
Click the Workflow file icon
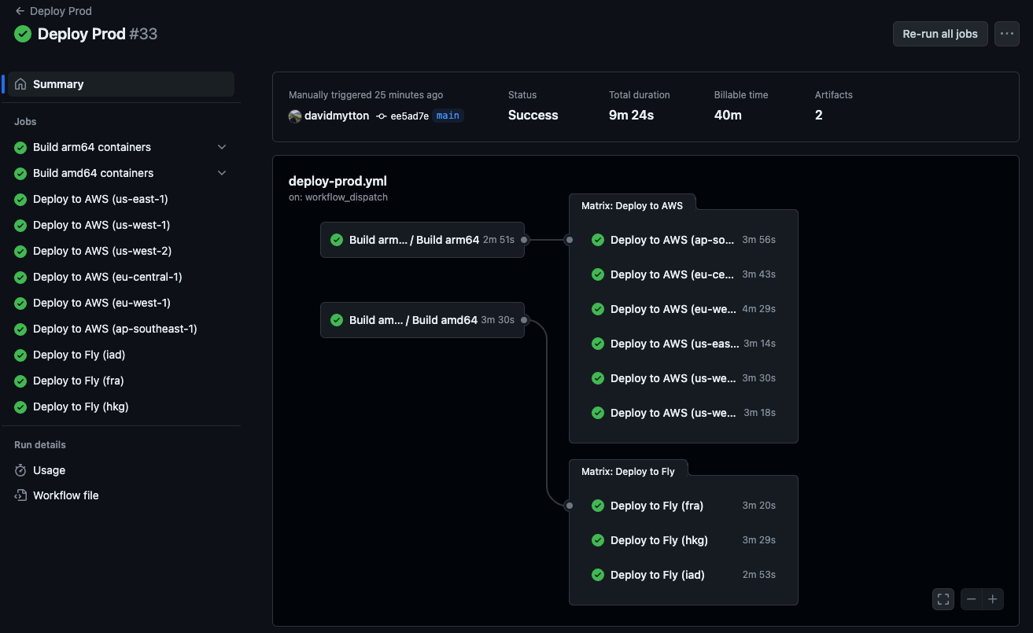[20, 495]
